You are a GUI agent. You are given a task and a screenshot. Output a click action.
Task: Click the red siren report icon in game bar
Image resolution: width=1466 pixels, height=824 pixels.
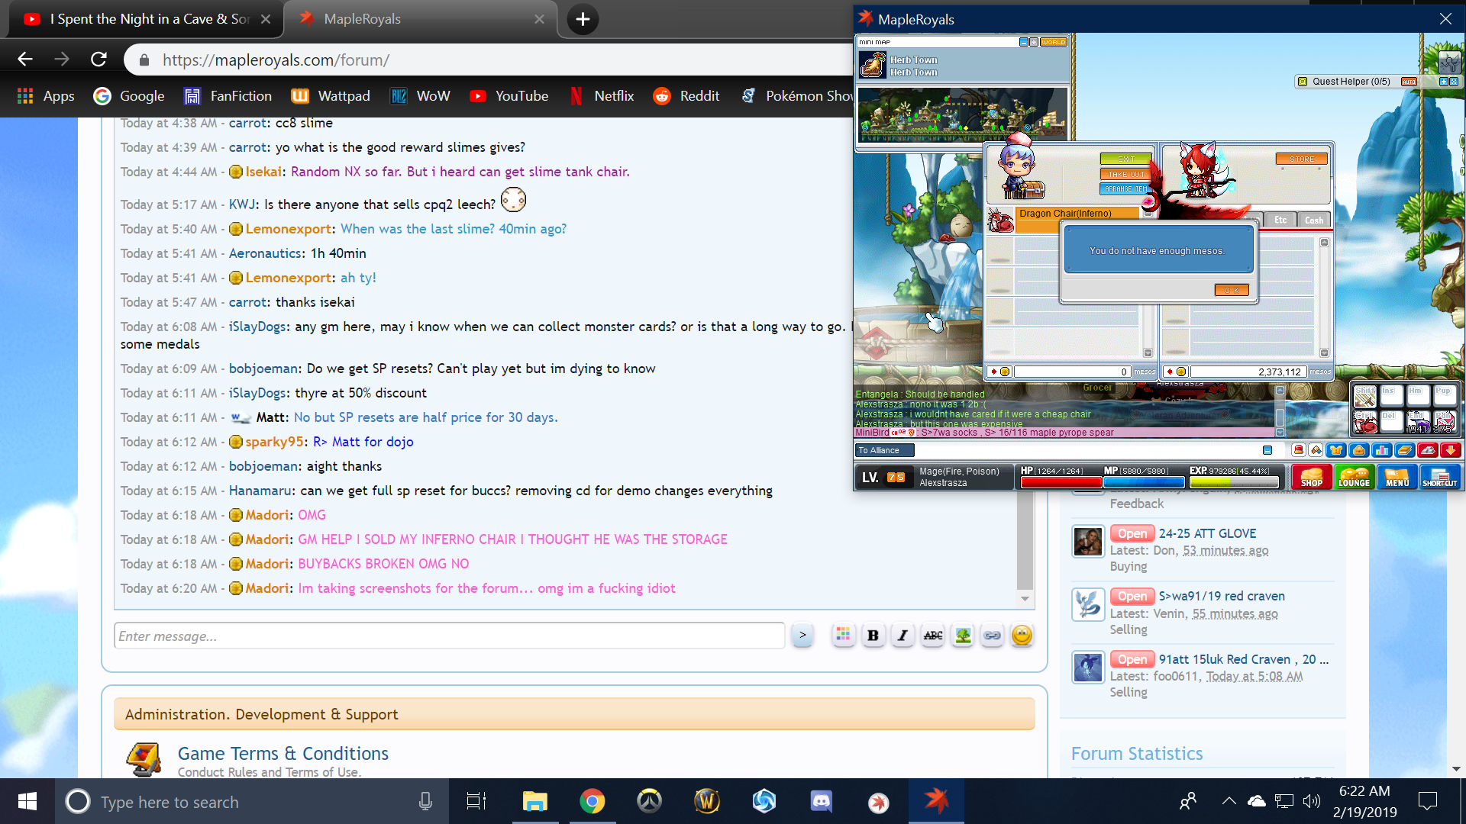click(1298, 450)
